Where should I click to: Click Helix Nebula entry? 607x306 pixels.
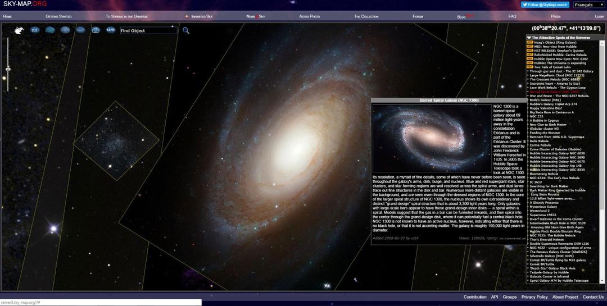click(x=540, y=141)
